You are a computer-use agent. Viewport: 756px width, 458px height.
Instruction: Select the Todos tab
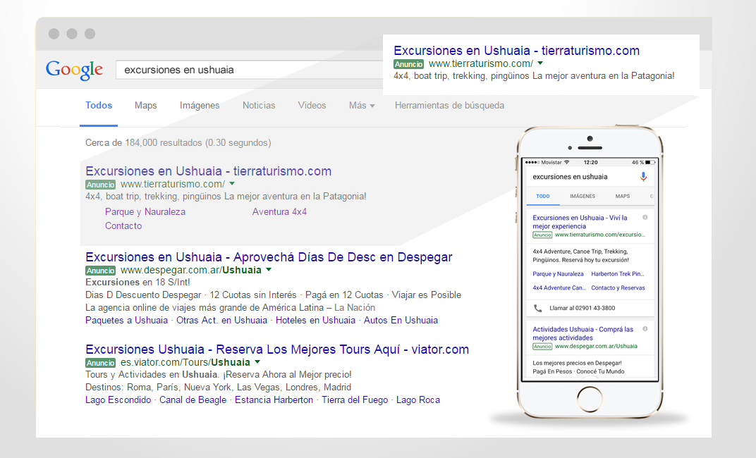coord(99,106)
